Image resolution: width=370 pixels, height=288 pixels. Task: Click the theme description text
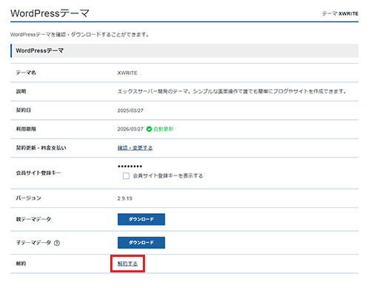coord(232,91)
